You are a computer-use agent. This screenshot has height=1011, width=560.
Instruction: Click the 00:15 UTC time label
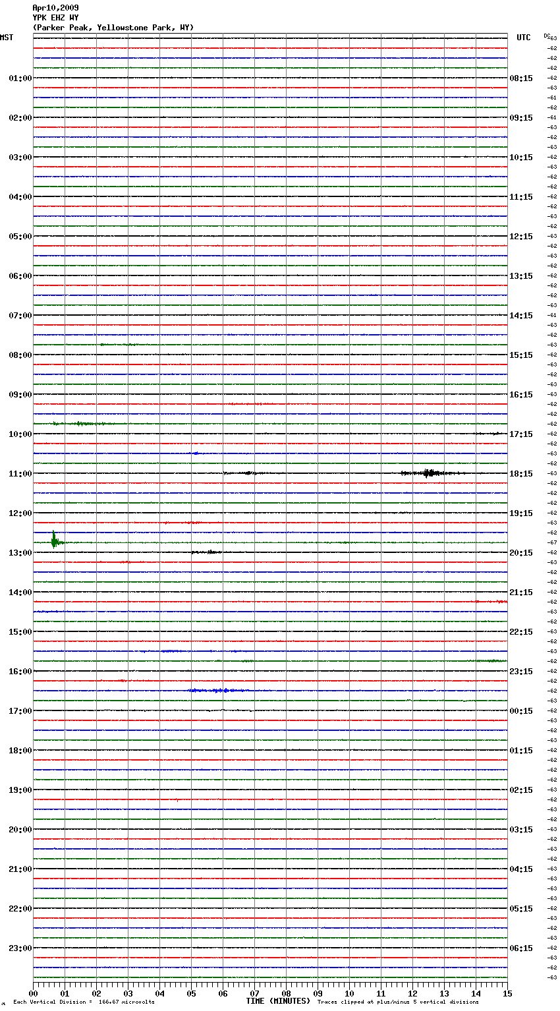coord(521,711)
